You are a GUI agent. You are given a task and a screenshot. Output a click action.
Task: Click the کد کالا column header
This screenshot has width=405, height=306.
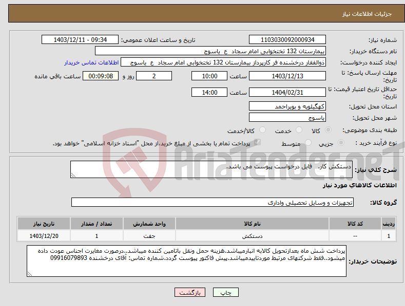[x=355, y=224]
